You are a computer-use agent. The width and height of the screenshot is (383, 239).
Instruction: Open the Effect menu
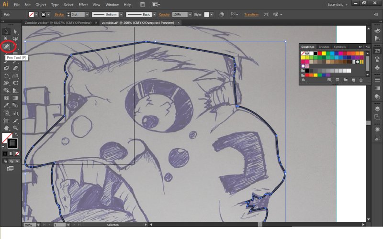(x=83, y=5)
